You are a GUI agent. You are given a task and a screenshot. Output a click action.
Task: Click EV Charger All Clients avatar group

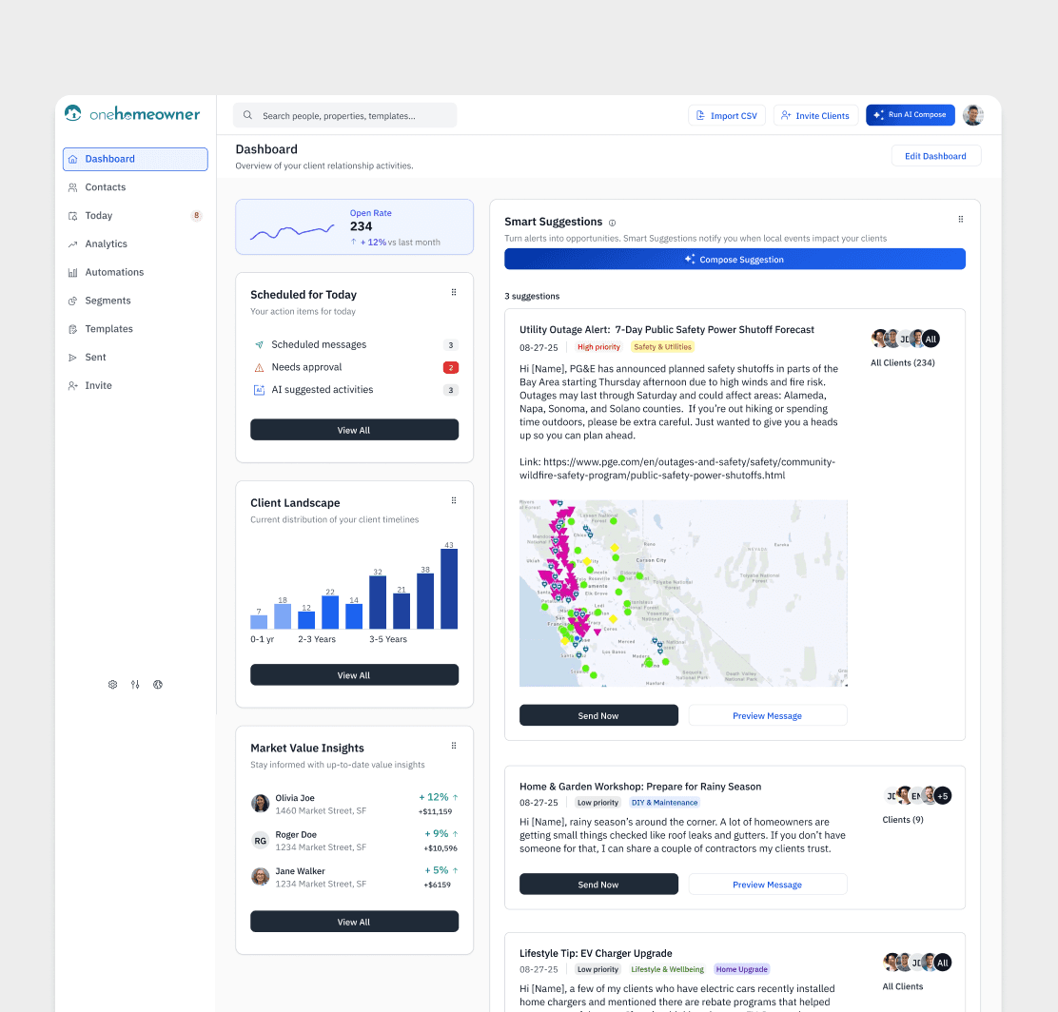click(917, 963)
